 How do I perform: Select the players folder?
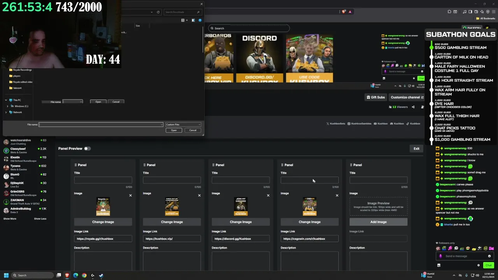tap(15, 76)
